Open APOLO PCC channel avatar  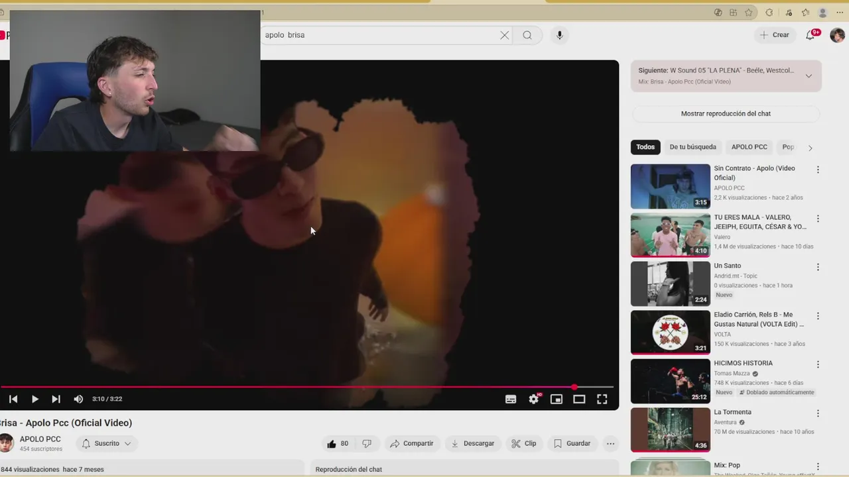[x=6, y=443]
